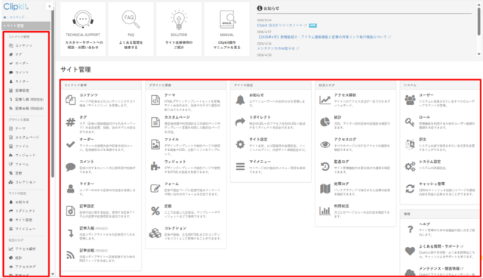Click the line-chart icon of the アクセス解析 card

click(325, 100)
